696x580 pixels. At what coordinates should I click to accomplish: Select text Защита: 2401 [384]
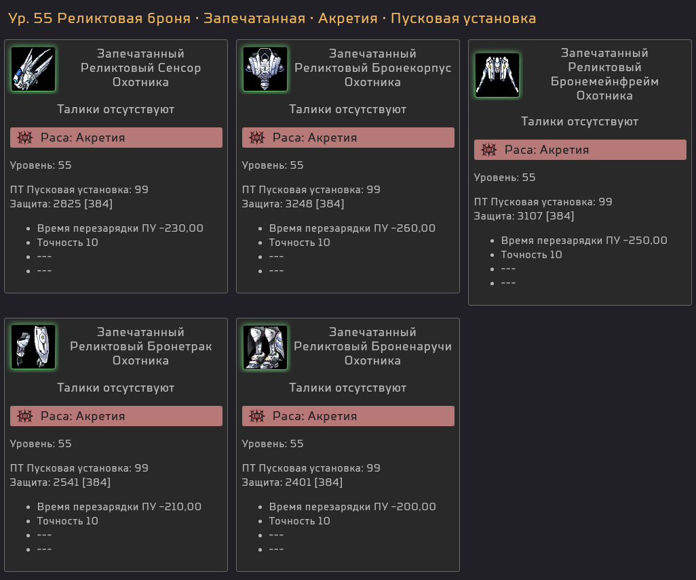point(292,482)
